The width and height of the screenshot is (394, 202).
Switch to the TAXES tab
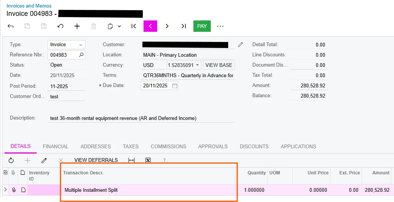pos(131,146)
